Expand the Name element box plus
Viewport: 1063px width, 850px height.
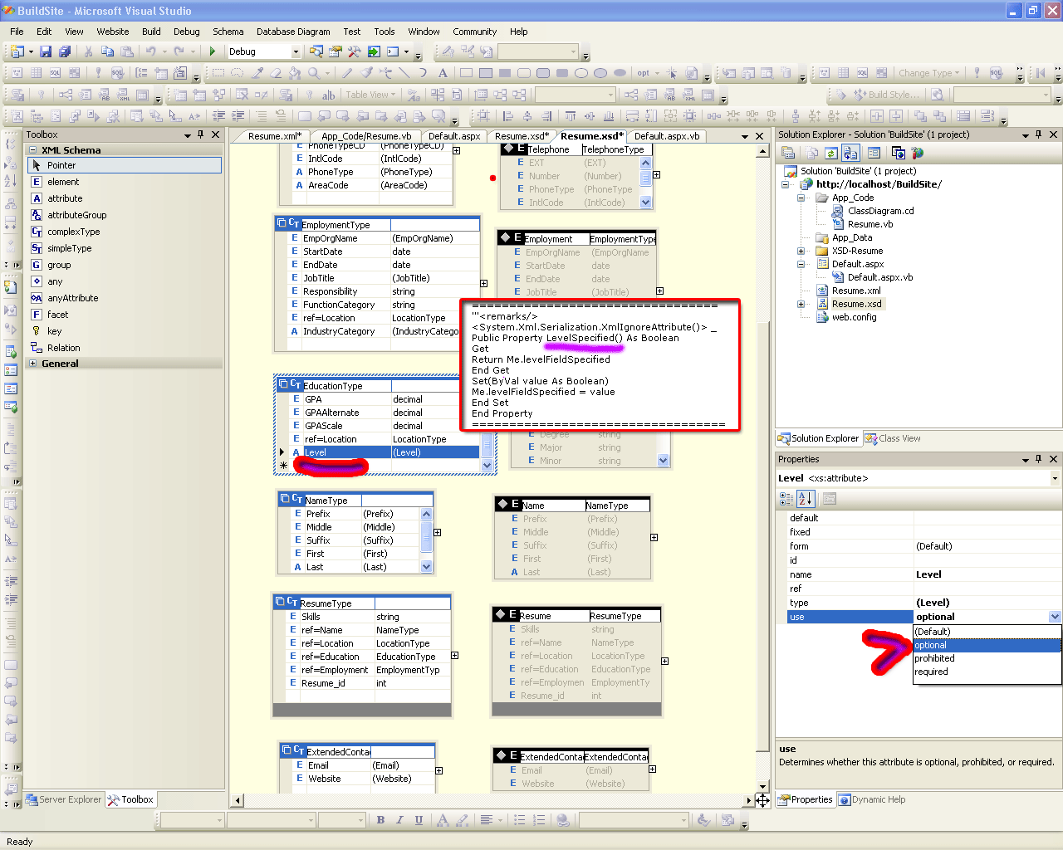(x=654, y=537)
